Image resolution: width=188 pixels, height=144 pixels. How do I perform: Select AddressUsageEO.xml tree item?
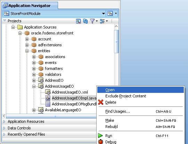click(x=70, y=92)
